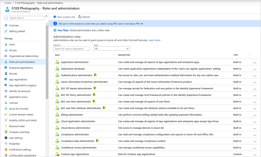
Task: Click the Organizational relationships icon
Action: [6, 56]
